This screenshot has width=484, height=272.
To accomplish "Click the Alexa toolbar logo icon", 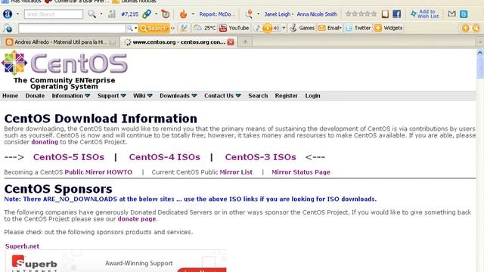I will coord(8,14).
